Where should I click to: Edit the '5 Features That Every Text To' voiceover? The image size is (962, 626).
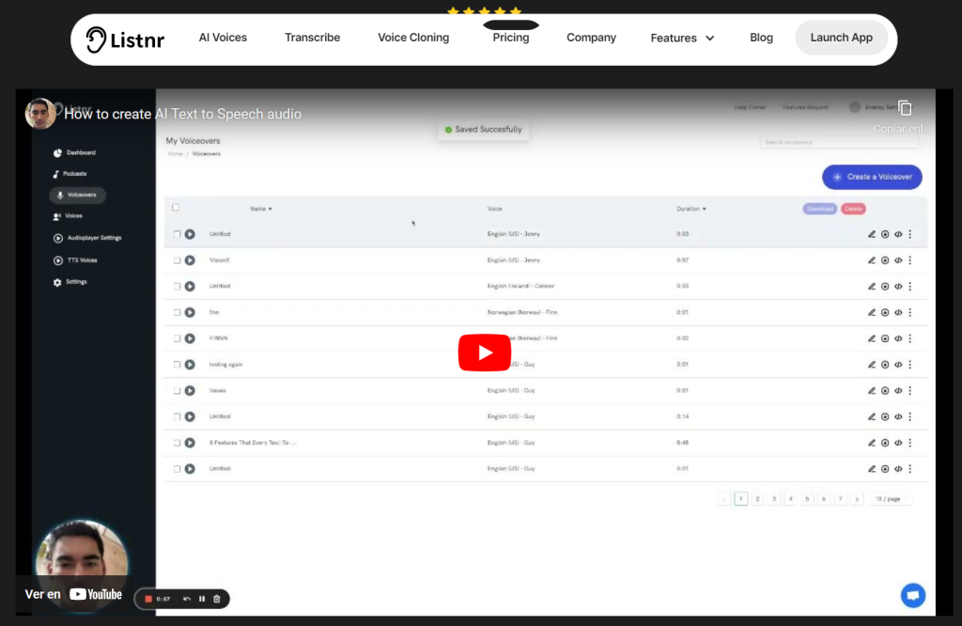(871, 443)
